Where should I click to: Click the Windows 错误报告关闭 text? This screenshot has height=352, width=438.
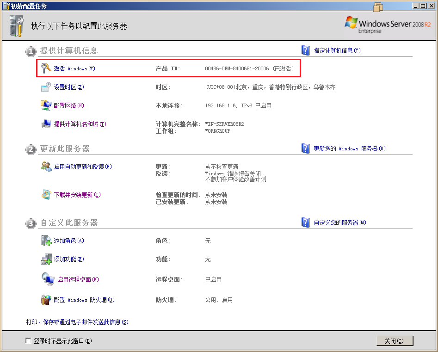tap(233, 173)
